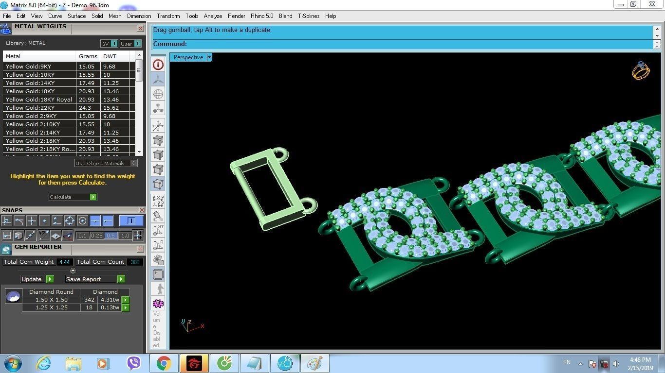Viewport: 665px width, 373px height.
Task: Collapse the Gem Reporter summary arrow
Action: pos(73,271)
